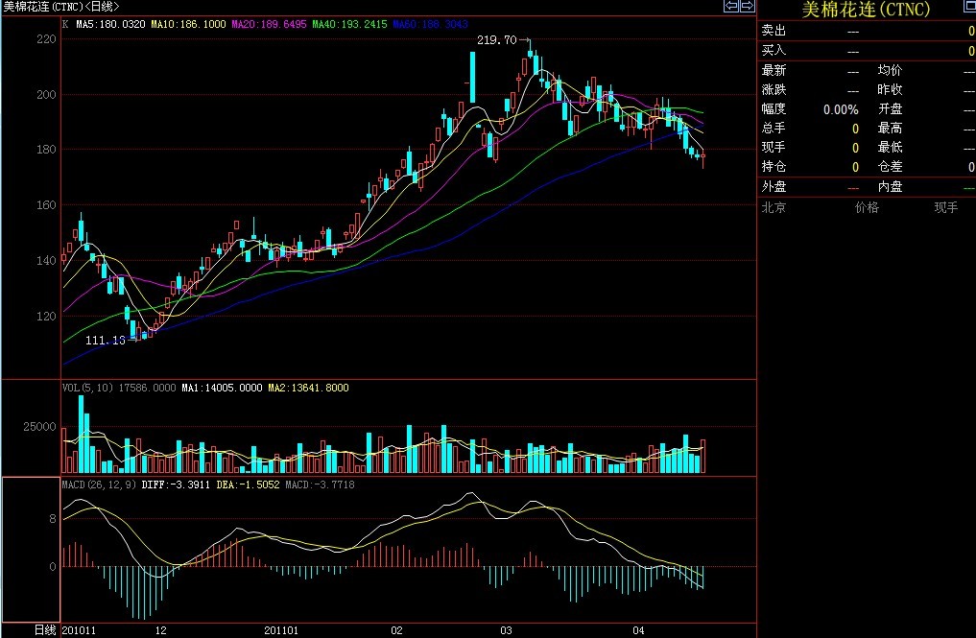The image size is (976, 638).
Task: Click the left arrow navigation icon
Action: click(x=730, y=7)
